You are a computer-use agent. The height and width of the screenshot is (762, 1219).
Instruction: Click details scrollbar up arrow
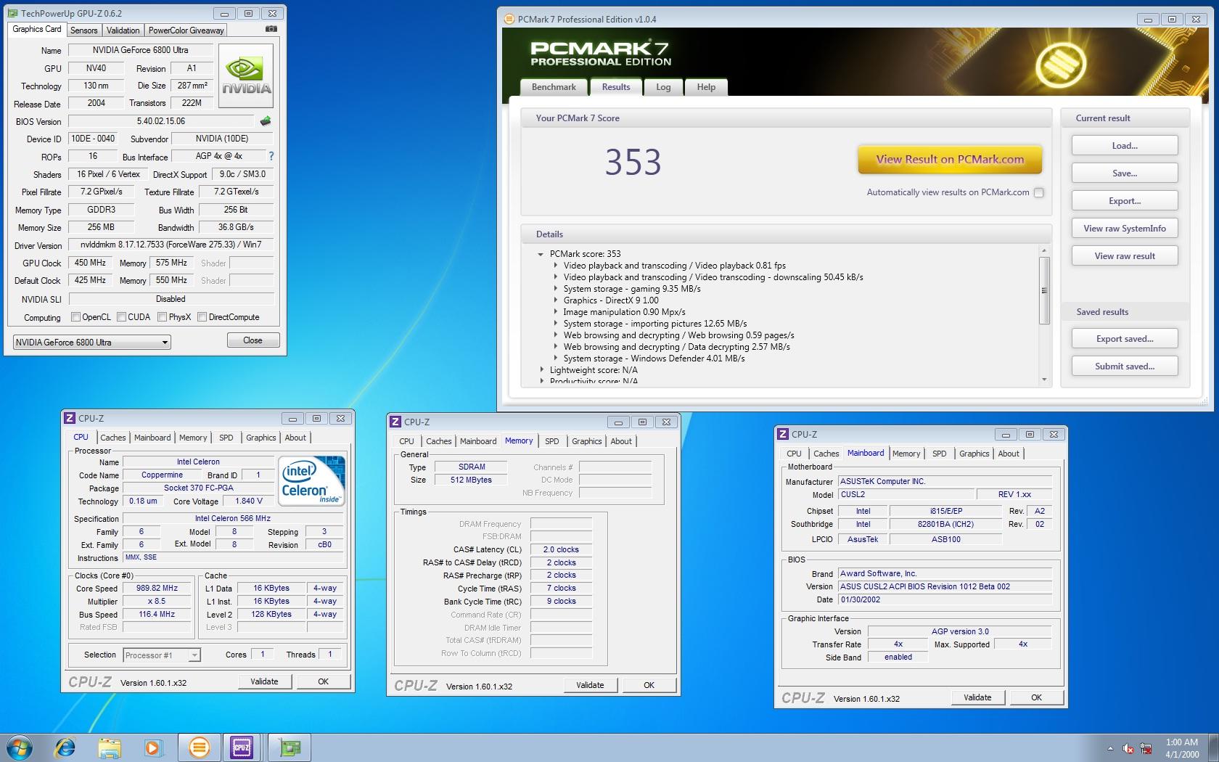point(1044,250)
